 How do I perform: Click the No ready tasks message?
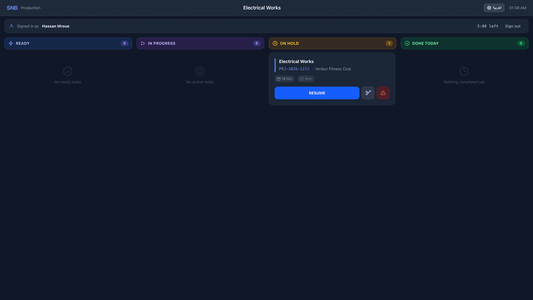click(x=68, y=82)
